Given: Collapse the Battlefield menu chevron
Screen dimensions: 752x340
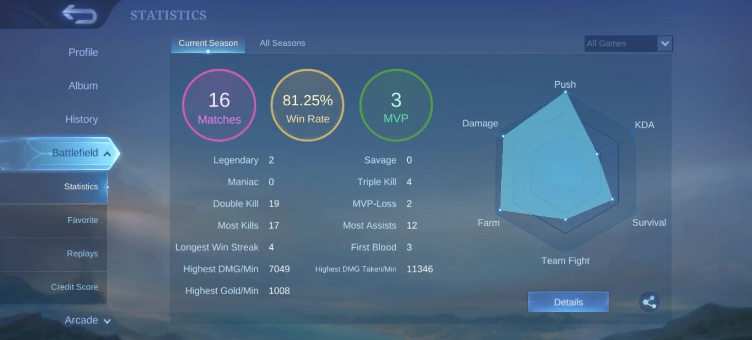Looking at the screenshot, I should pos(107,154).
